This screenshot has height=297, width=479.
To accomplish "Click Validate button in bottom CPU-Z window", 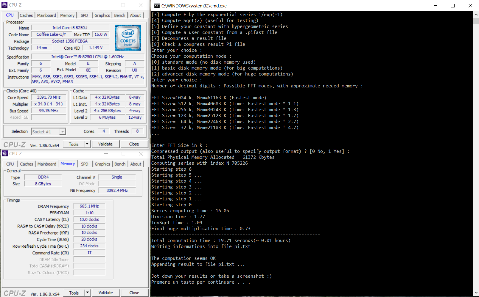I will [106, 293].
